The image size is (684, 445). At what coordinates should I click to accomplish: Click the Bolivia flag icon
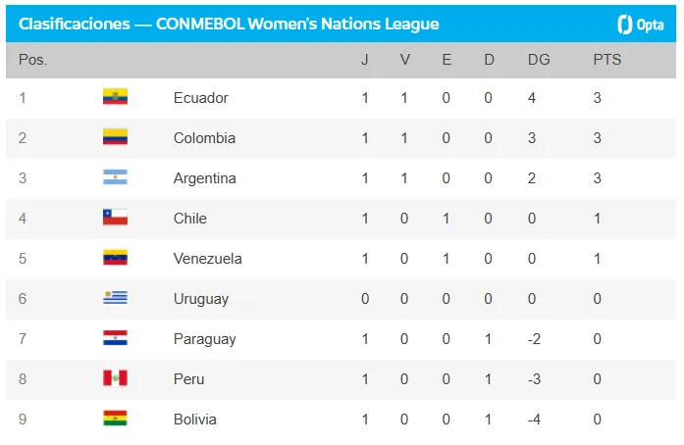[115, 419]
